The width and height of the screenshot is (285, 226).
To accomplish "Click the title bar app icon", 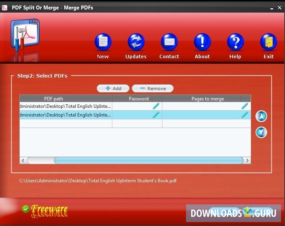I will coord(5,7).
